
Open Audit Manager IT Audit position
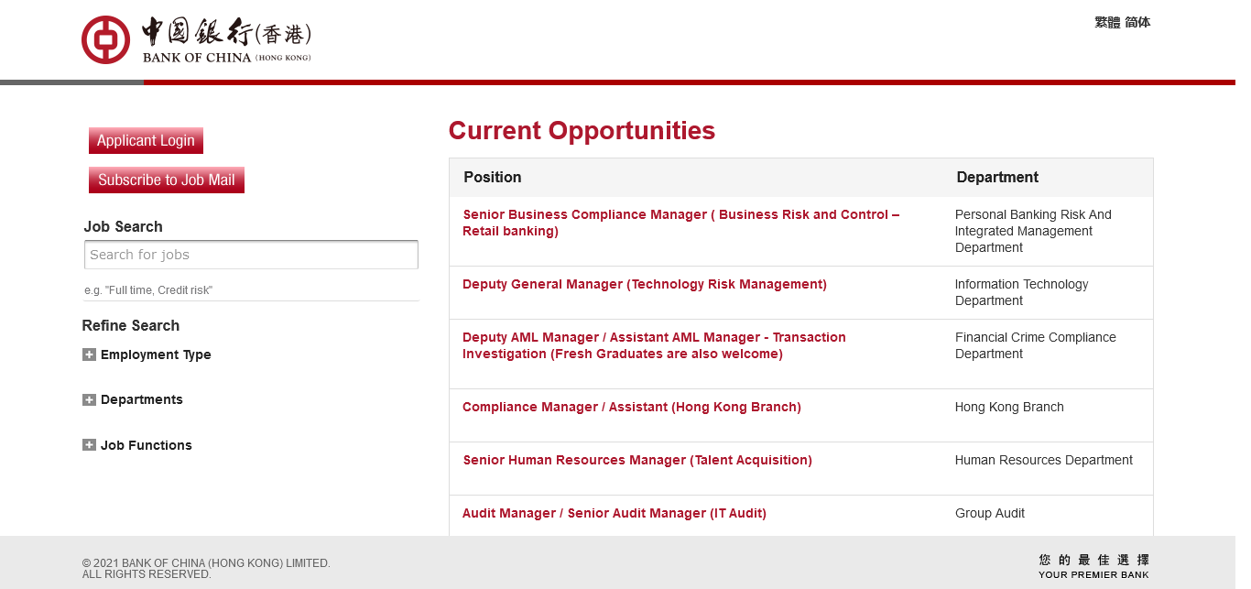(614, 514)
